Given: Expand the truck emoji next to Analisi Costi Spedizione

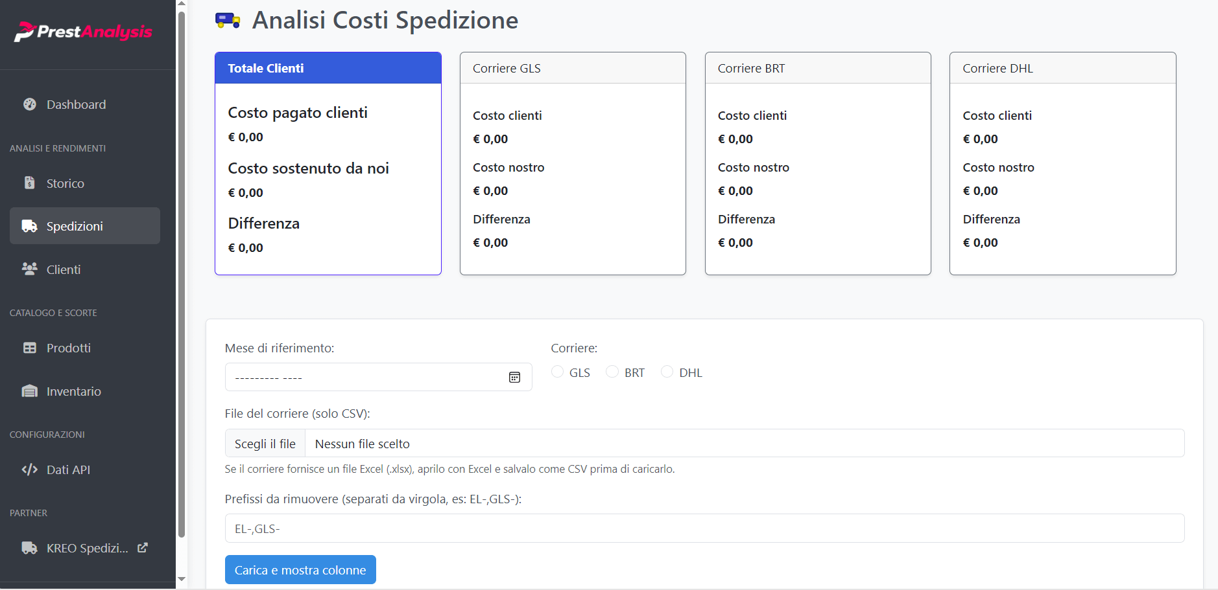Looking at the screenshot, I should (x=227, y=19).
